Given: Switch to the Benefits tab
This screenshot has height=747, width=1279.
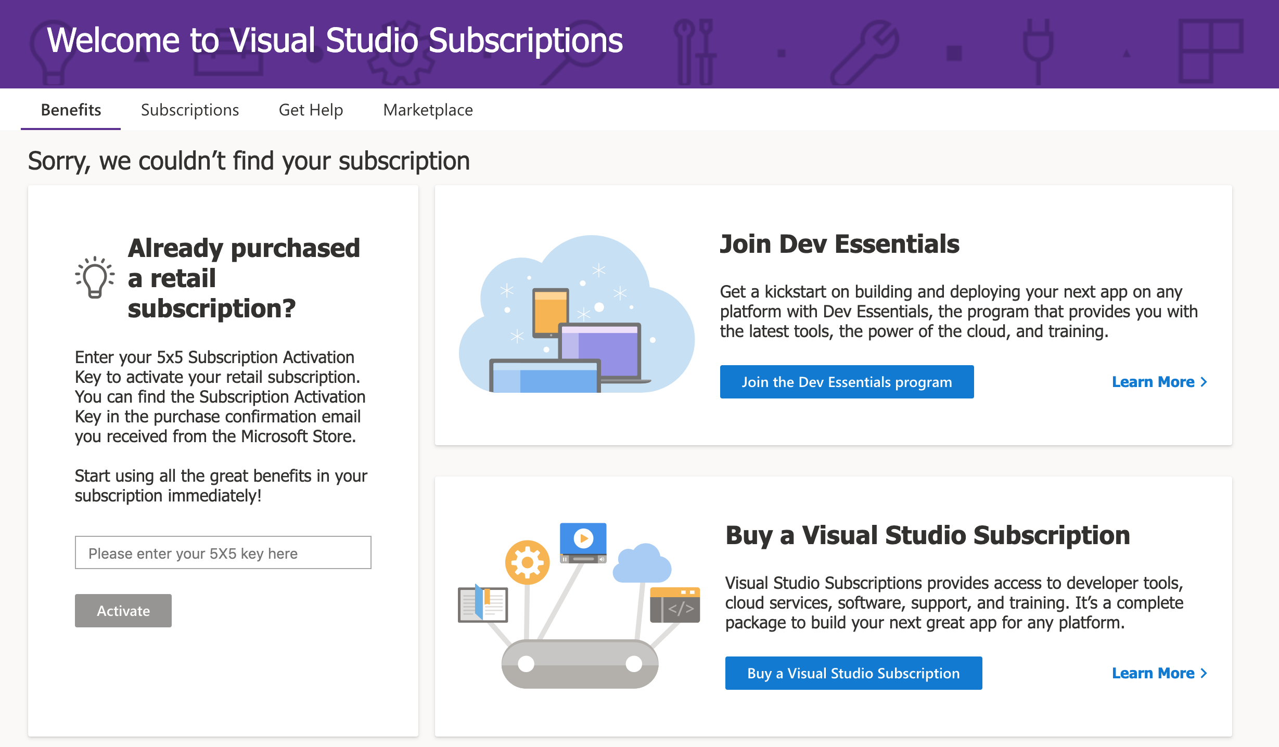Looking at the screenshot, I should tap(71, 110).
